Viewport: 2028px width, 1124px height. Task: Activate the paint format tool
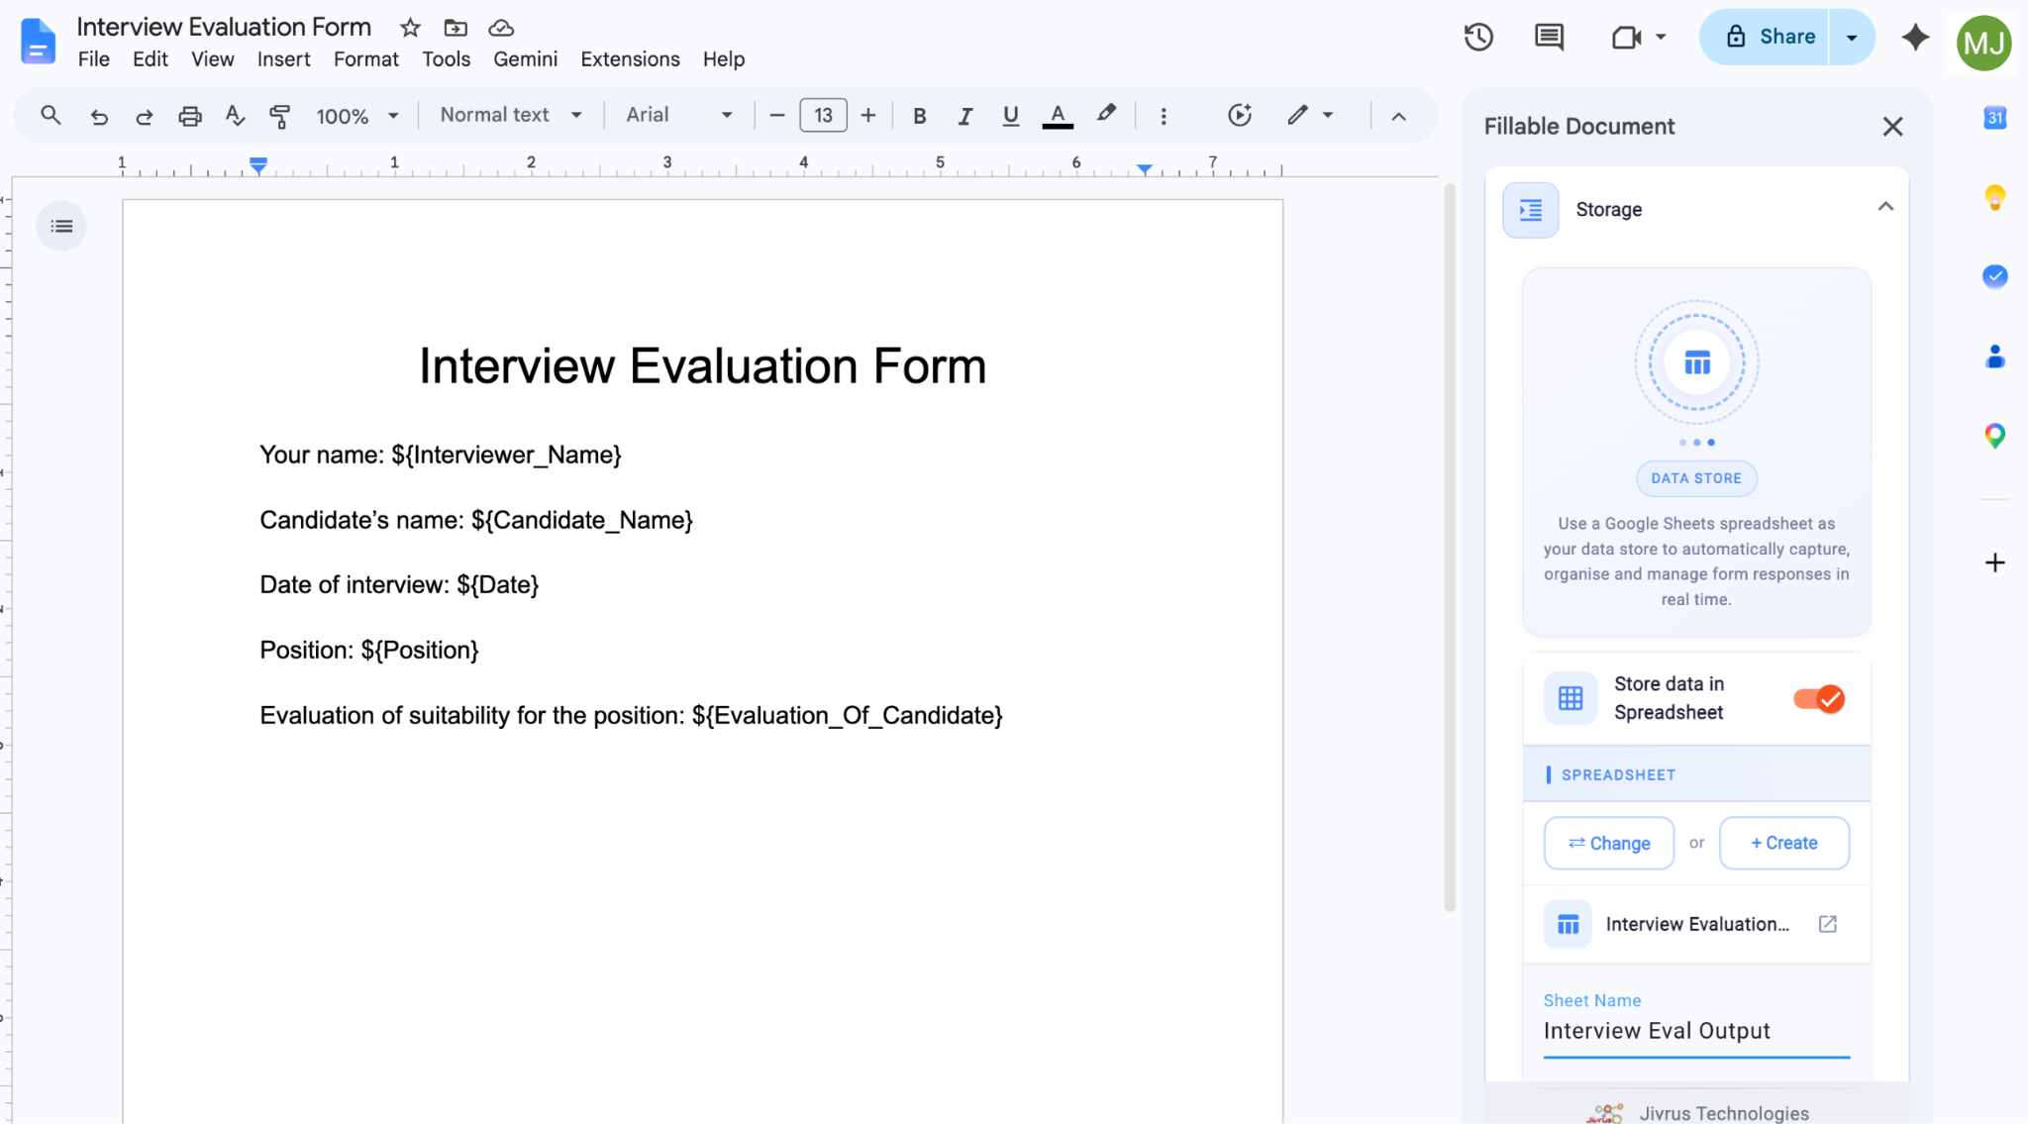(280, 116)
